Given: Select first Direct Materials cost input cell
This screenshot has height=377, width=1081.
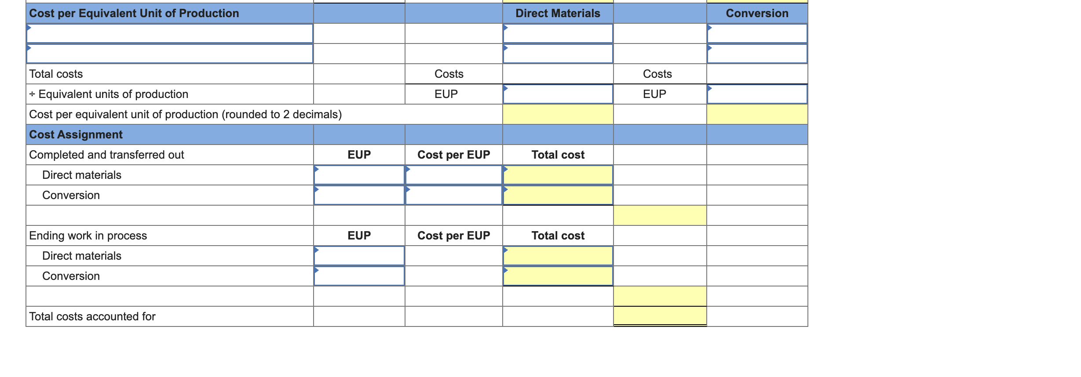Looking at the screenshot, I should tap(558, 33).
